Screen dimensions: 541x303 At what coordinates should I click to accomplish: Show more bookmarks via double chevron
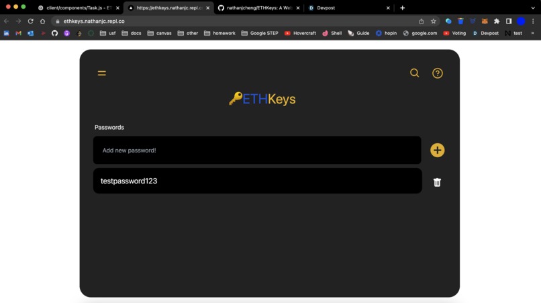[x=532, y=33]
